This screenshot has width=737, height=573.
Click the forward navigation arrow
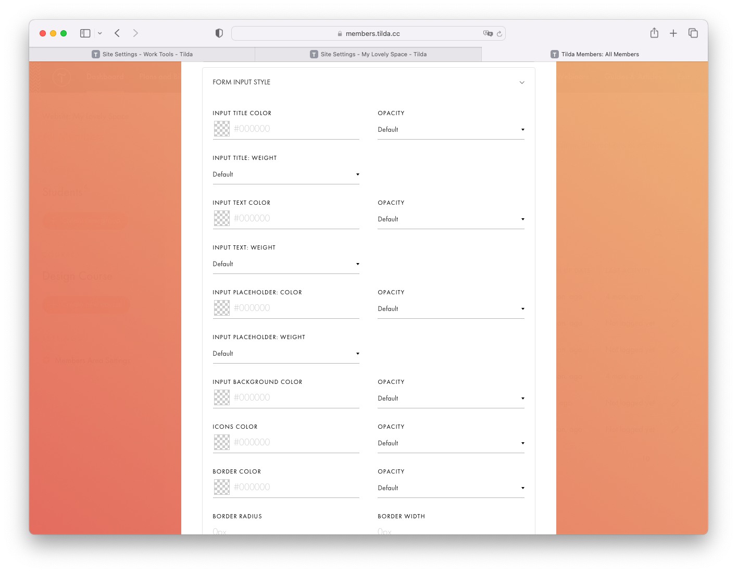tap(135, 33)
